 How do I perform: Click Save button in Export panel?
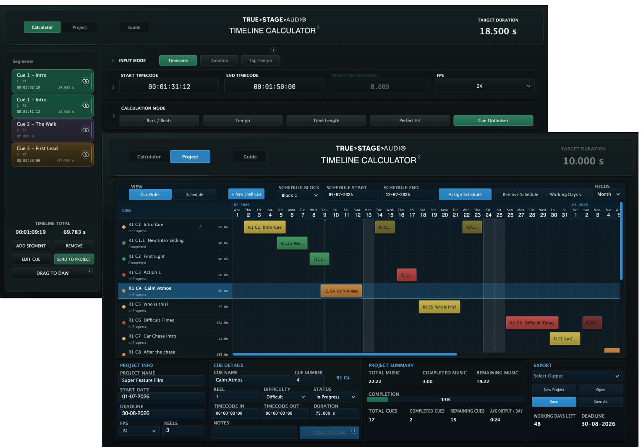click(x=554, y=402)
